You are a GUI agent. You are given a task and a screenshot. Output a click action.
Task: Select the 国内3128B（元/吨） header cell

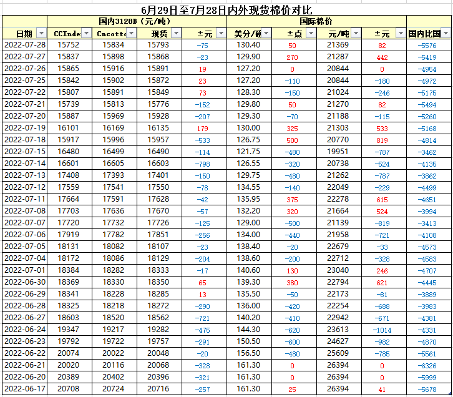point(137,21)
